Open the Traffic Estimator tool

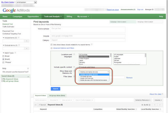pos(8,27)
